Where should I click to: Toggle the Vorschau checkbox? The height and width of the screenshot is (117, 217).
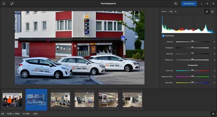point(163,36)
